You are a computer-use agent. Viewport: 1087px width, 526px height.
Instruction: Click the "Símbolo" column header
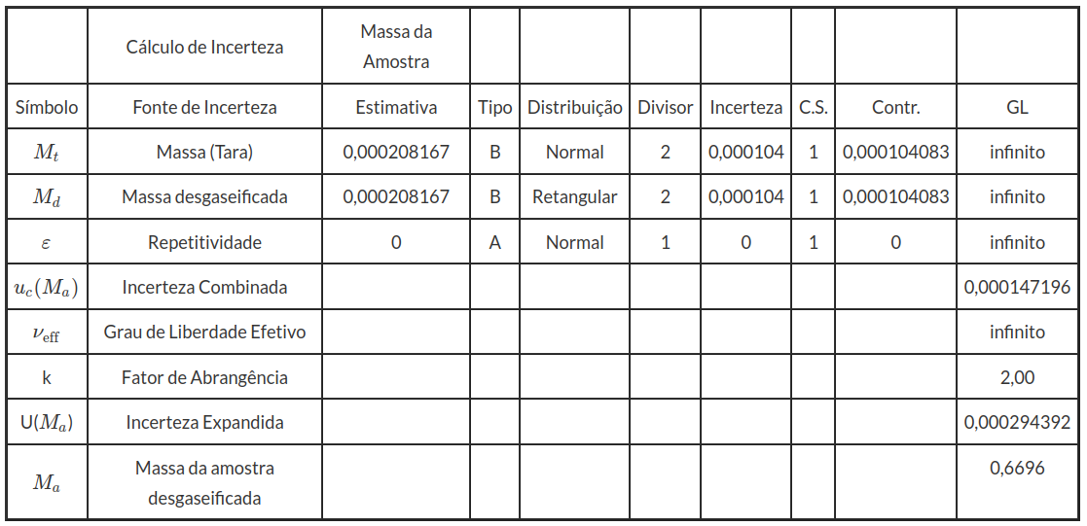(47, 108)
